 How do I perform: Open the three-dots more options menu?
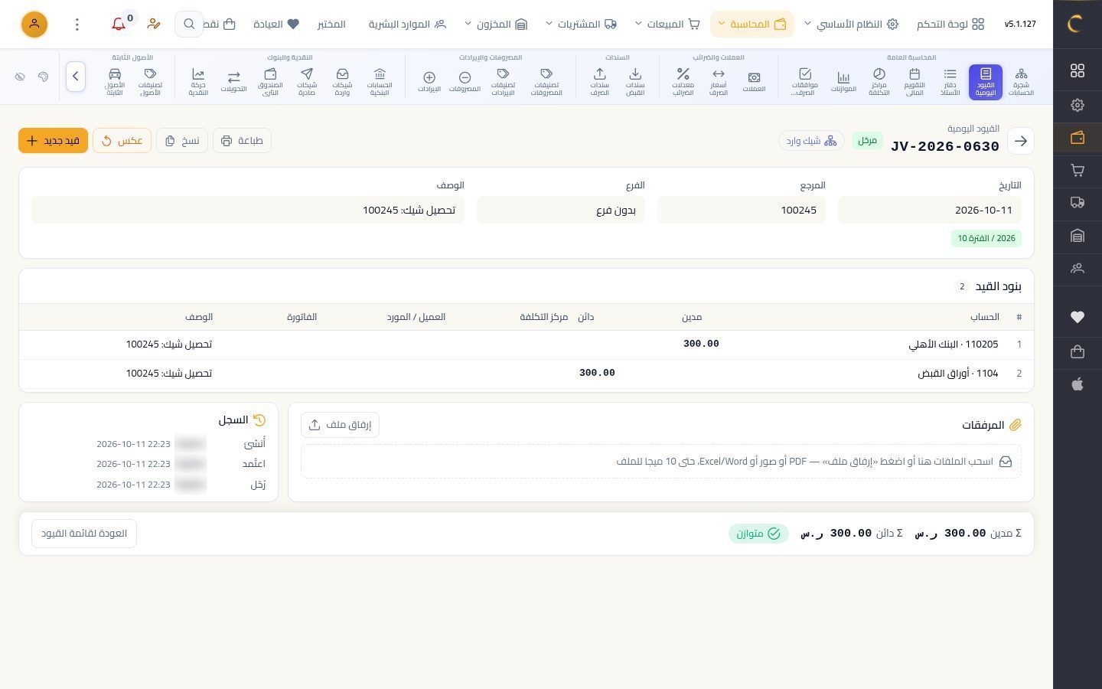tap(77, 24)
